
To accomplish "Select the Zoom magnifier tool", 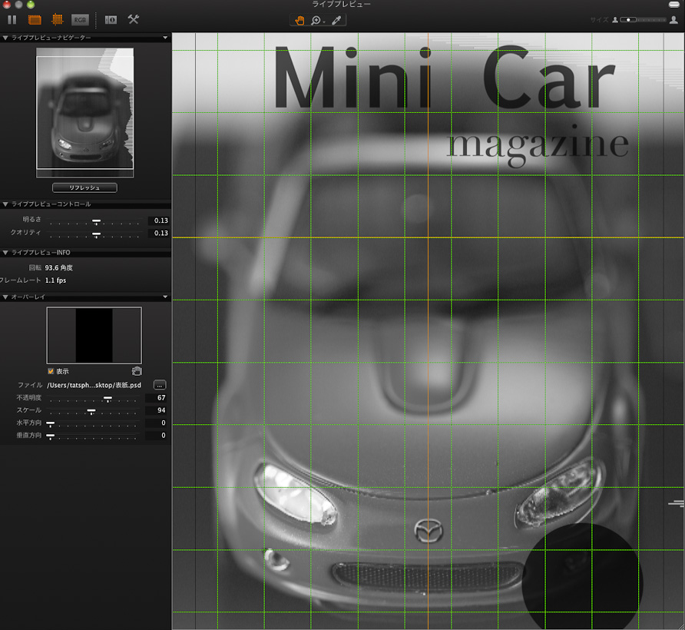I will pyautogui.click(x=316, y=20).
